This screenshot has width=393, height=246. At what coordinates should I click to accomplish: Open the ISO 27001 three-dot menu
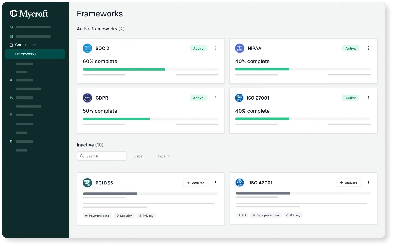368,98
